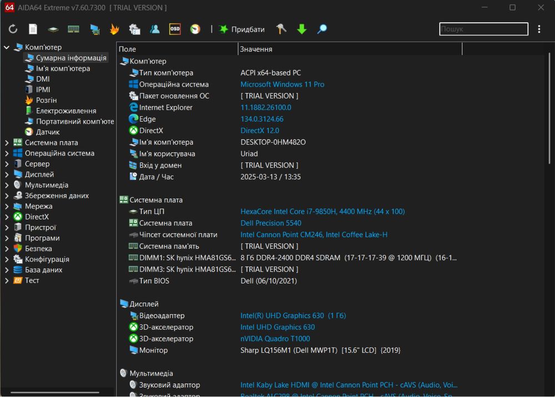Click the Тест tree icon
The image size is (555, 397).
tap(18, 281)
